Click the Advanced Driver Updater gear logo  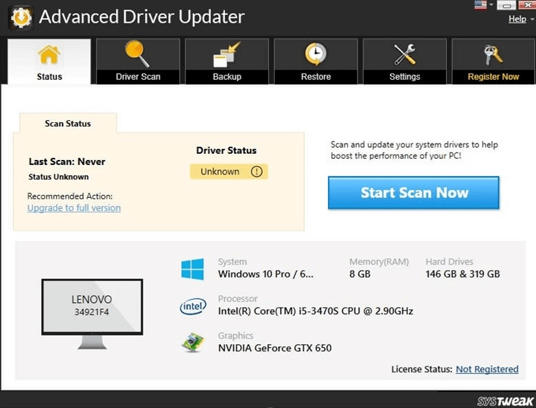(20, 17)
